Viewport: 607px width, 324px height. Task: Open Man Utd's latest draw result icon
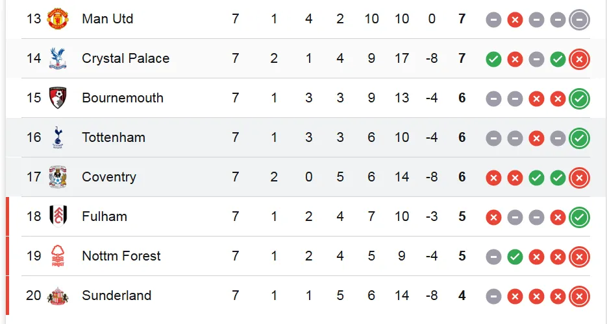pyautogui.click(x=579, y=19)
